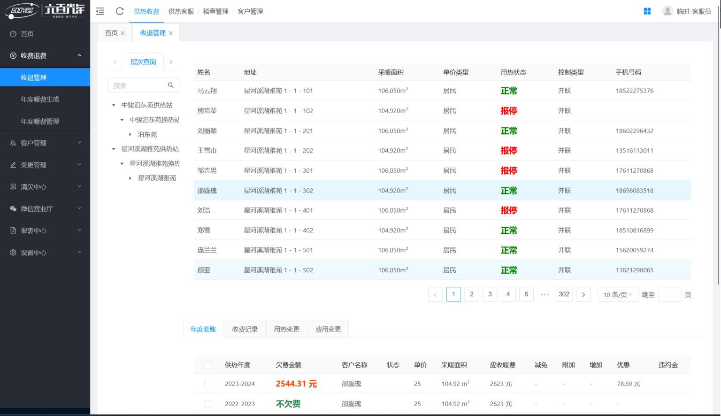Open 年度暖费生成 in the sidebar
Image resolution: width=721 pixels, height=416 pixels.
coord(40,100)
